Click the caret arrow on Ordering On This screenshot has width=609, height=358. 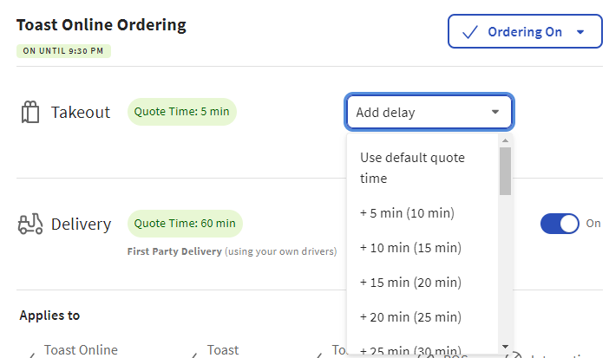(x=580, y=32)
